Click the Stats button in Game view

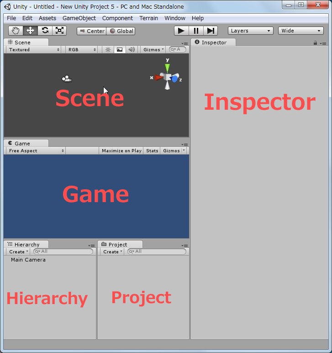(152, 150)
